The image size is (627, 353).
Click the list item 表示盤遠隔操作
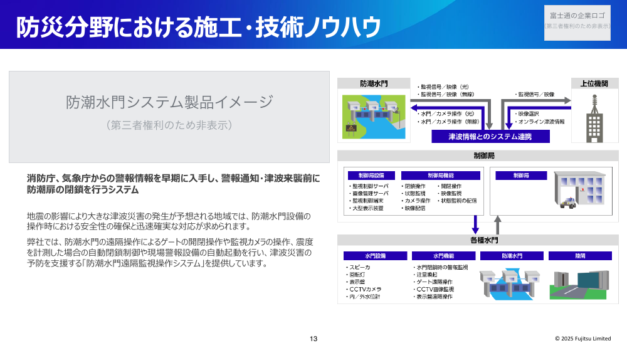[x=433, y=297]
